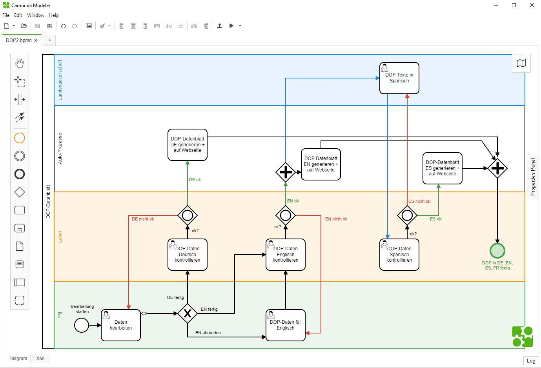Image resolution: width=541 pixels, height=368 pixels.
Task: Open the Help menu
Action: 54,15
